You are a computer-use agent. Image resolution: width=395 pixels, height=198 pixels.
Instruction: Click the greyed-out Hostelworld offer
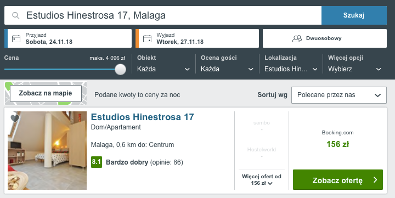262,152
